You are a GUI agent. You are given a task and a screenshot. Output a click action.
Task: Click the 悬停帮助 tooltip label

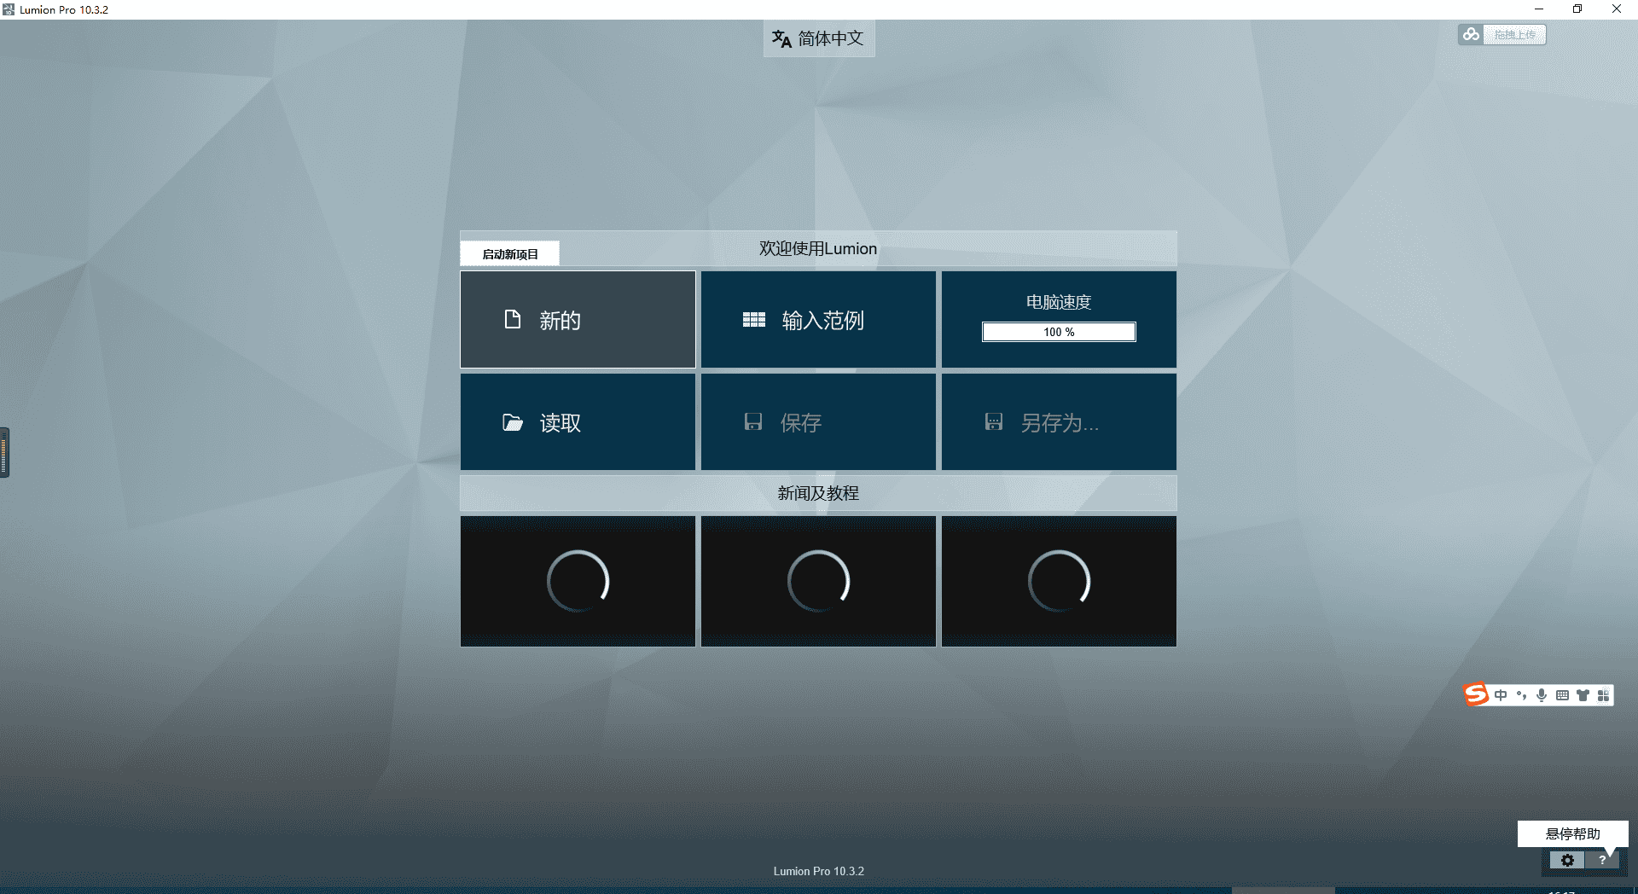click(1572, 833)
